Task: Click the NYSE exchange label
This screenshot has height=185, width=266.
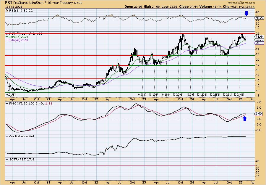Action: click(x=78, y=3)
